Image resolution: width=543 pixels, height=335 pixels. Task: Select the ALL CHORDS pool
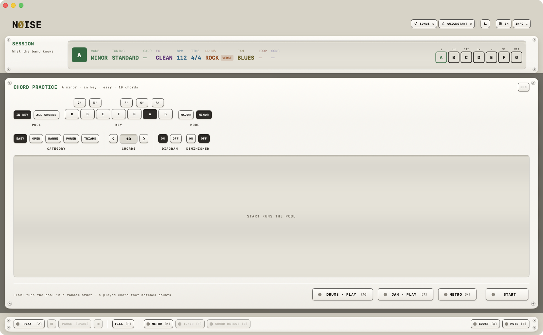46,115
